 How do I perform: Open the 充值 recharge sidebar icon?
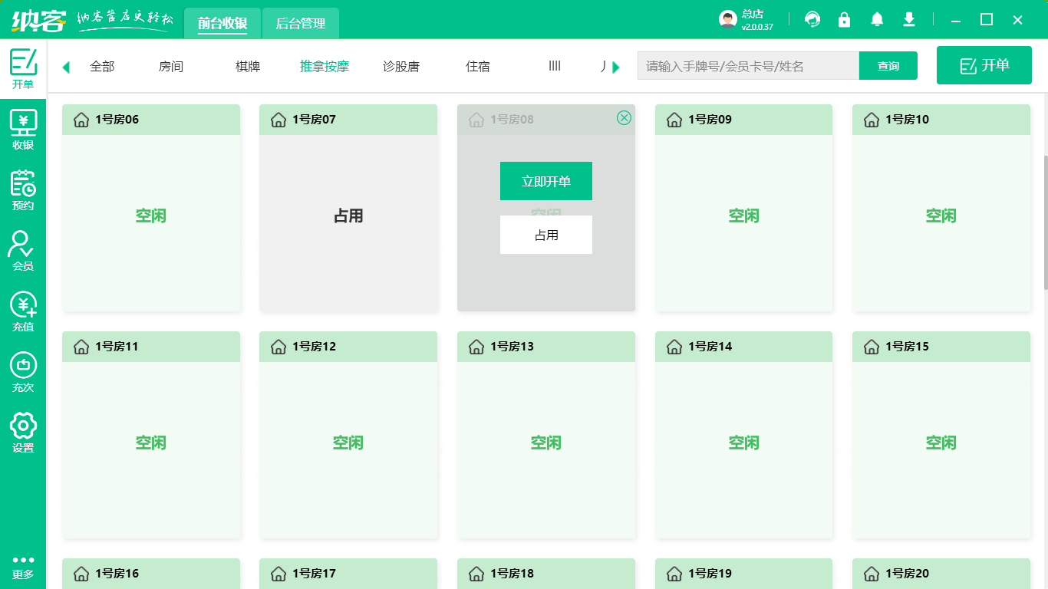[x=23, y=311]
